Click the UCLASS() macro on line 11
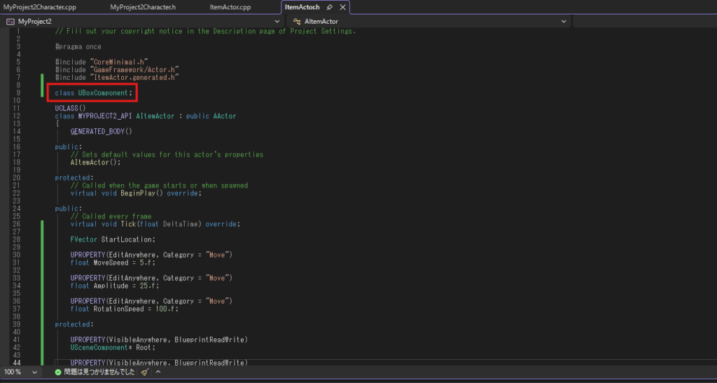This screenshot has height=383, width=717. tap(70, 109)
